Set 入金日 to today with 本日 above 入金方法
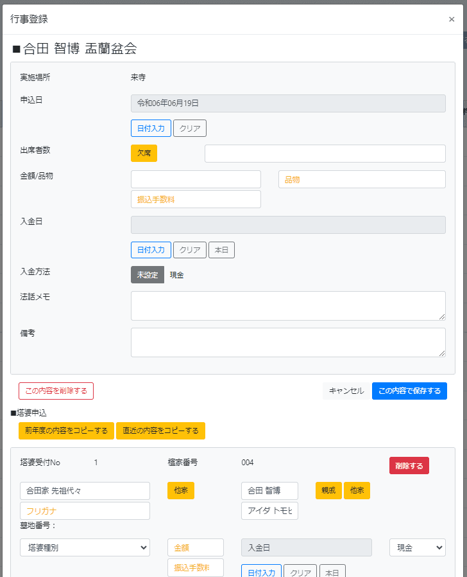The image size is (467, 577). (221, 250)
